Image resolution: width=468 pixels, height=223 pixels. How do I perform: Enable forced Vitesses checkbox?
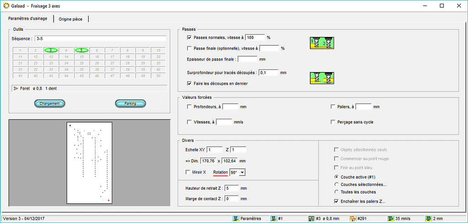[189, 122]
